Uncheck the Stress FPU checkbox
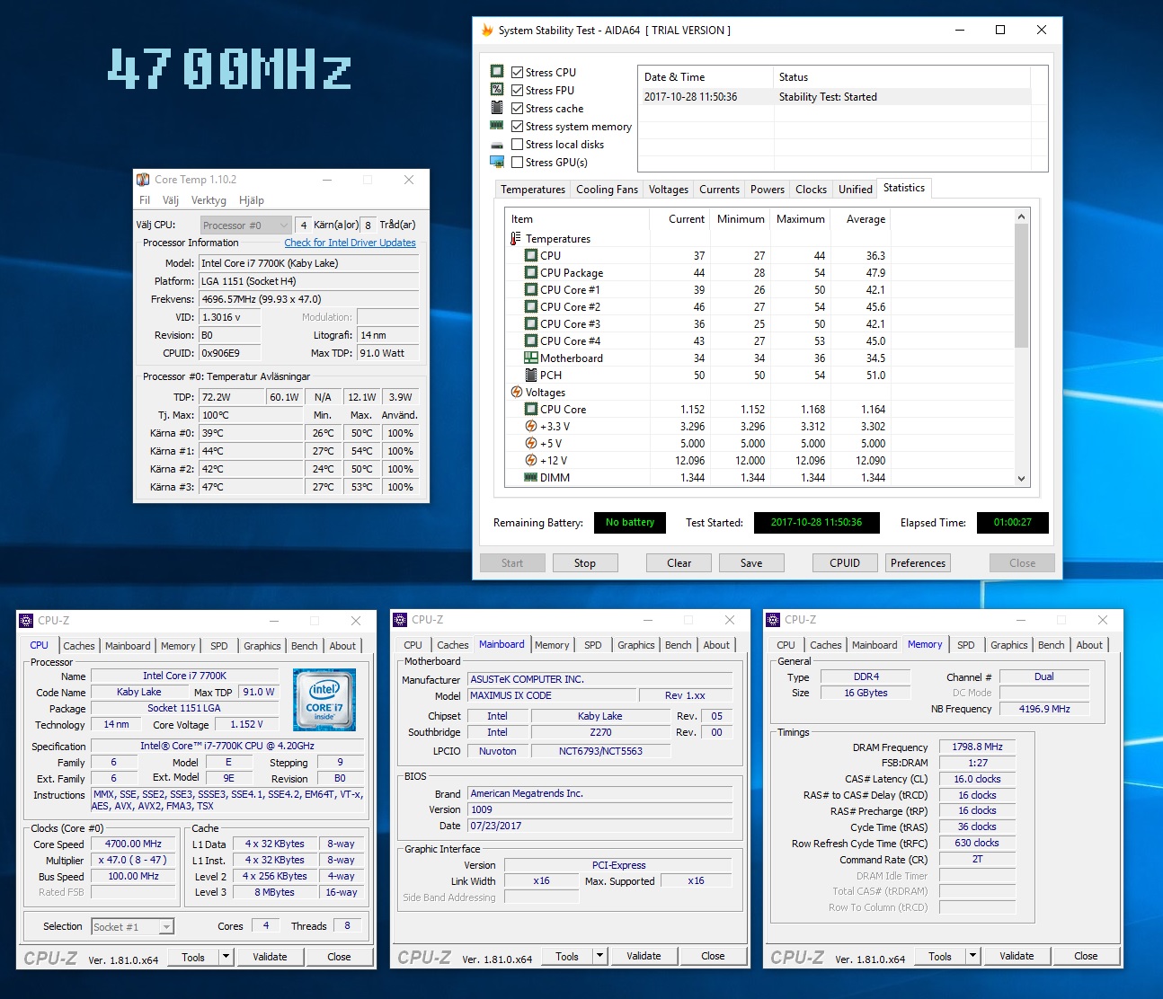 point(518,91)
